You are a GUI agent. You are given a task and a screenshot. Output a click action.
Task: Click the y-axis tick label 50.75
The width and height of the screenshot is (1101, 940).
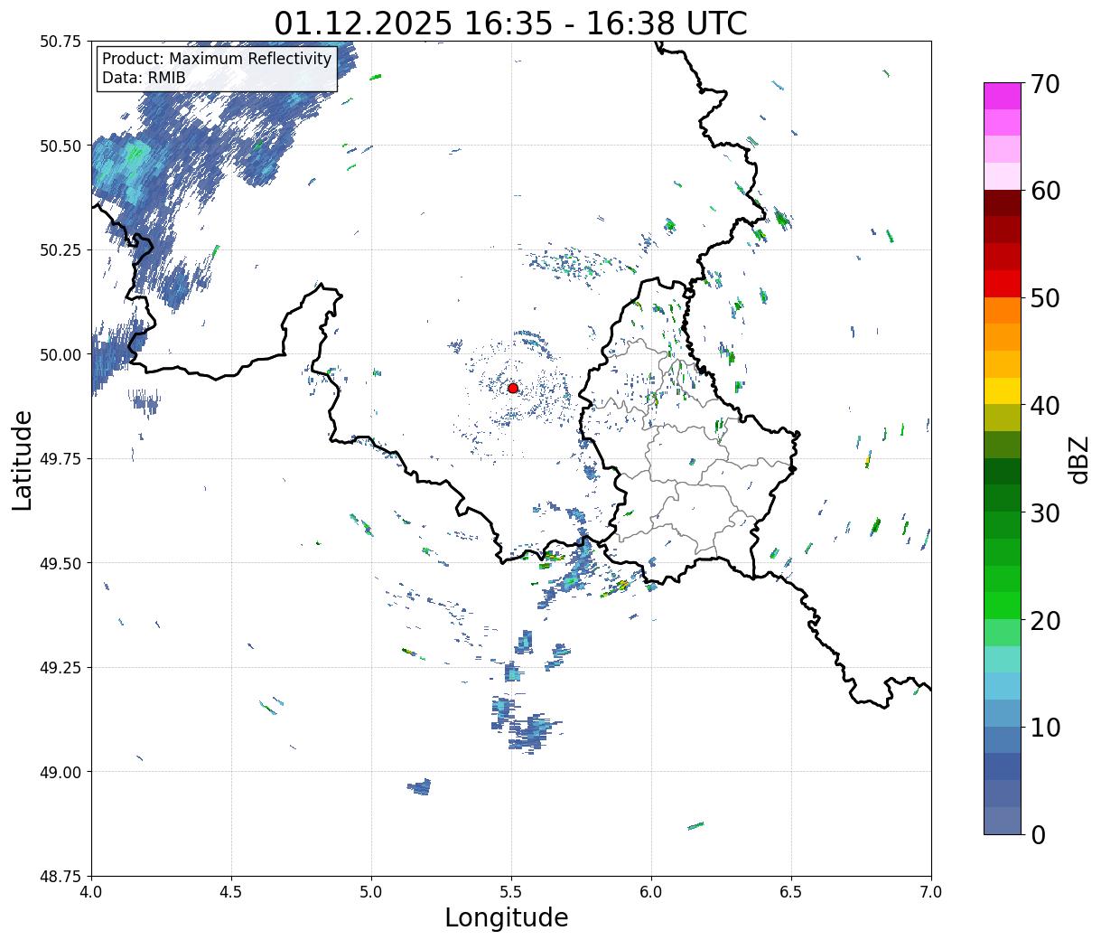61,42
